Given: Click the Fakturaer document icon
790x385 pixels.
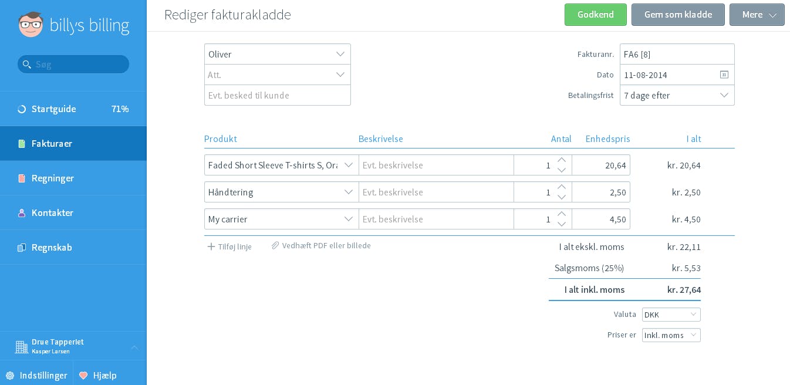Looking at the screenshot, I should point(22,144).
